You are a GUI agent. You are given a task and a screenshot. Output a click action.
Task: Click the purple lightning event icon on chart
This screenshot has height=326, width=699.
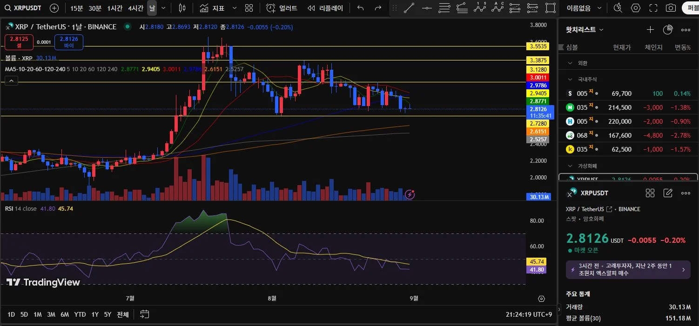(x=410, y=194)
